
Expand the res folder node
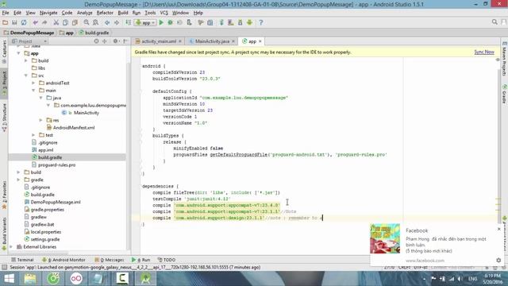tap(41, 120)
